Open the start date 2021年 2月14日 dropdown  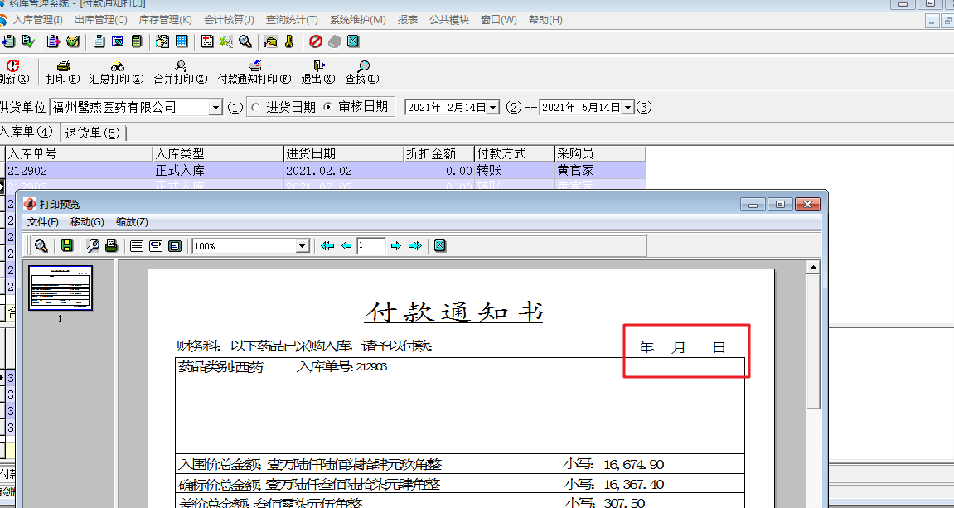pos(493,108)
